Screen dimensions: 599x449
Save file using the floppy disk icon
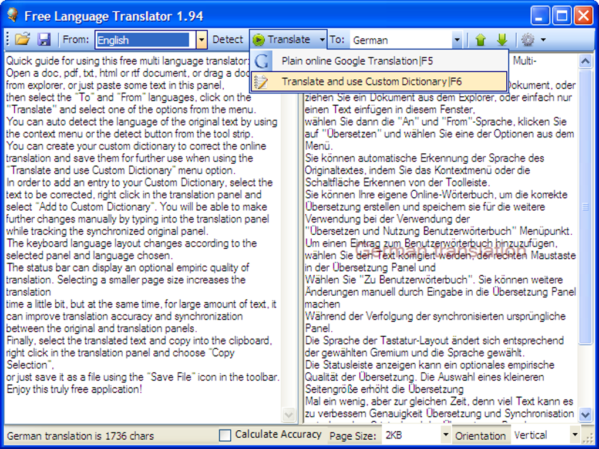tap(44, 39)
